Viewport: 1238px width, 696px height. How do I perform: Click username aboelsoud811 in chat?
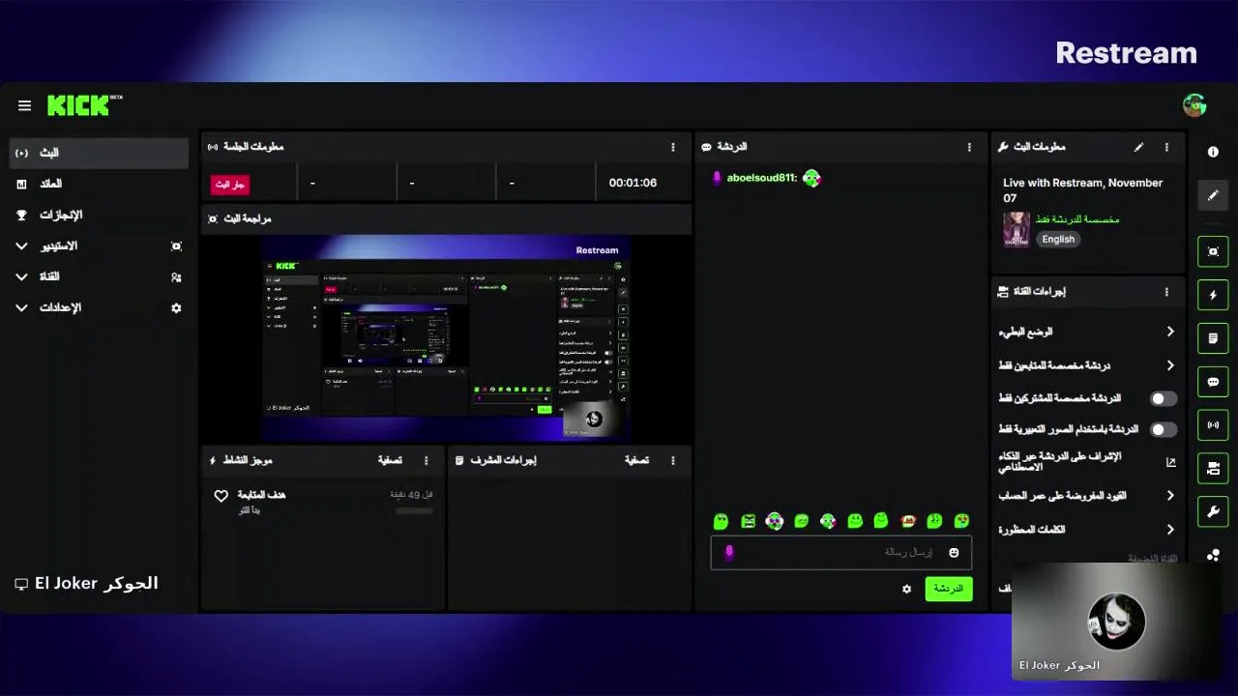pos(761,178)
